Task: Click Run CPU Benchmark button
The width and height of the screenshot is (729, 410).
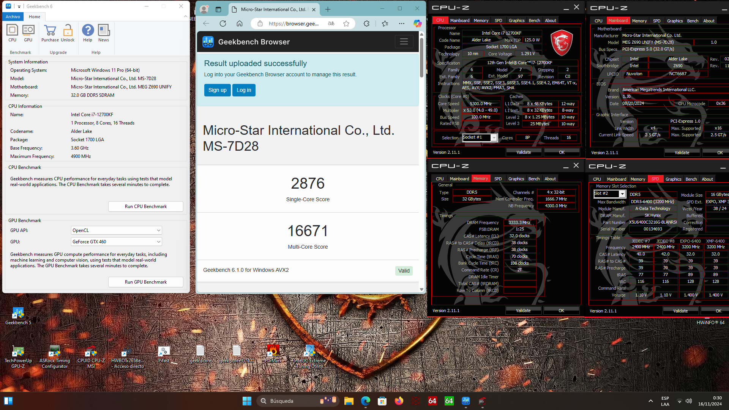Action: point(146,207)
